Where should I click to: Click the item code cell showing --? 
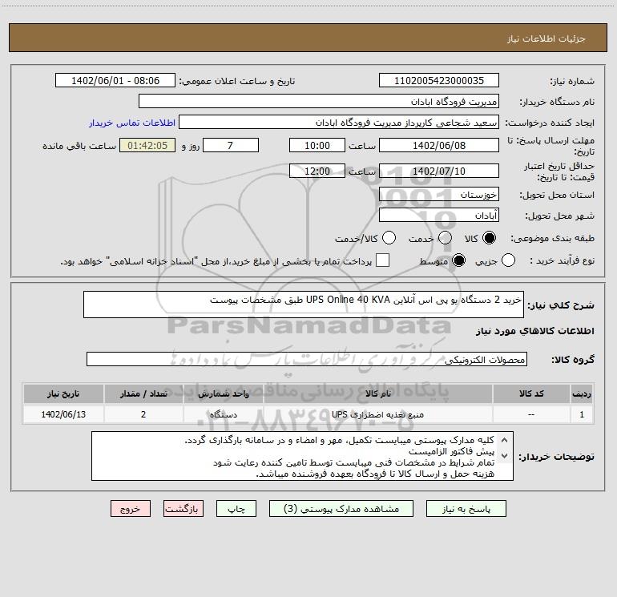coord(531,414)
